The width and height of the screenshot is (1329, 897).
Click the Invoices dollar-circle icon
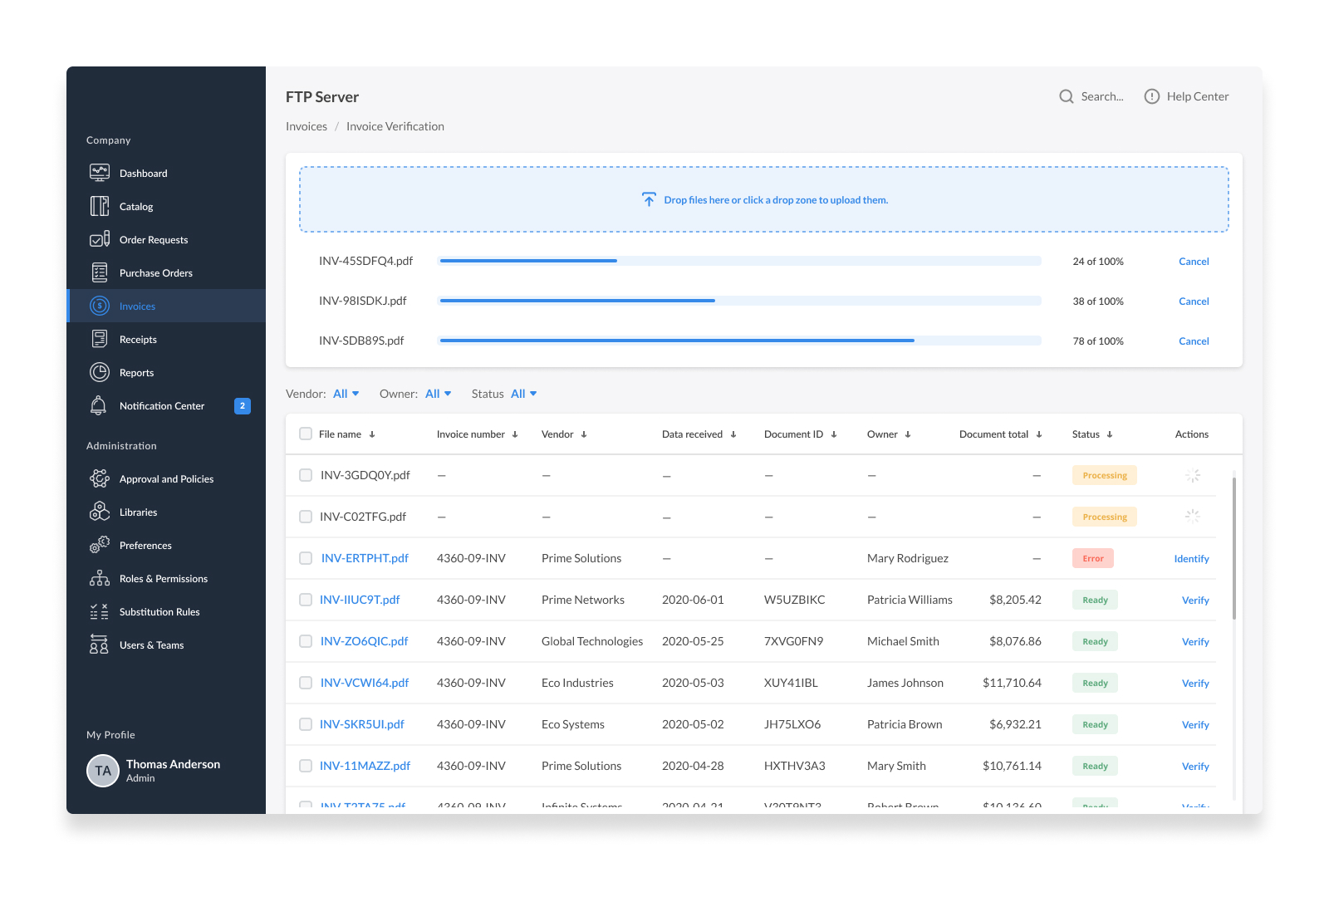(100, 306)
